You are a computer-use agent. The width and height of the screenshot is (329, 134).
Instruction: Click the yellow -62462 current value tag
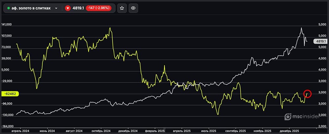(10, 94)
